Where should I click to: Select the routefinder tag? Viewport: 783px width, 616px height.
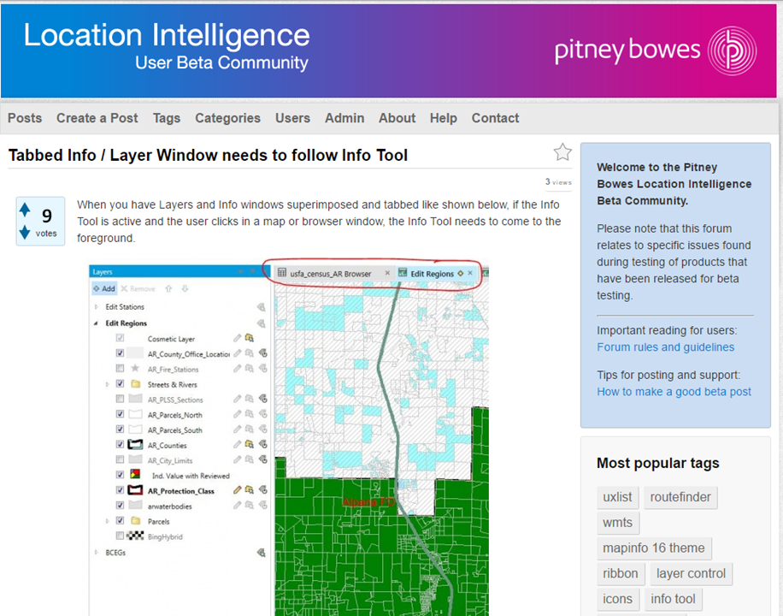680,497
